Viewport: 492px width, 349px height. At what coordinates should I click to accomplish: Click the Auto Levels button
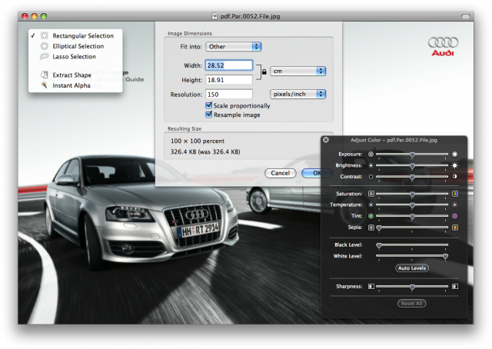point(412,268)
